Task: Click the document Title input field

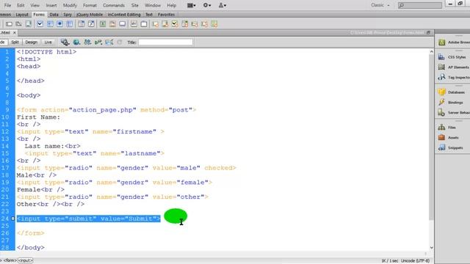Action: (x=165, y=43)
